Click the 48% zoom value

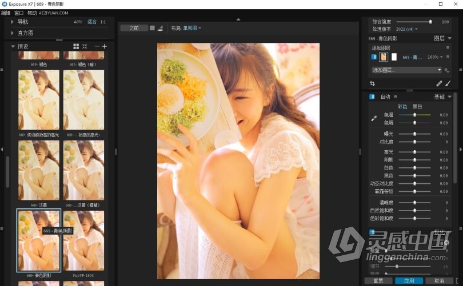click(x=78, y=22)
